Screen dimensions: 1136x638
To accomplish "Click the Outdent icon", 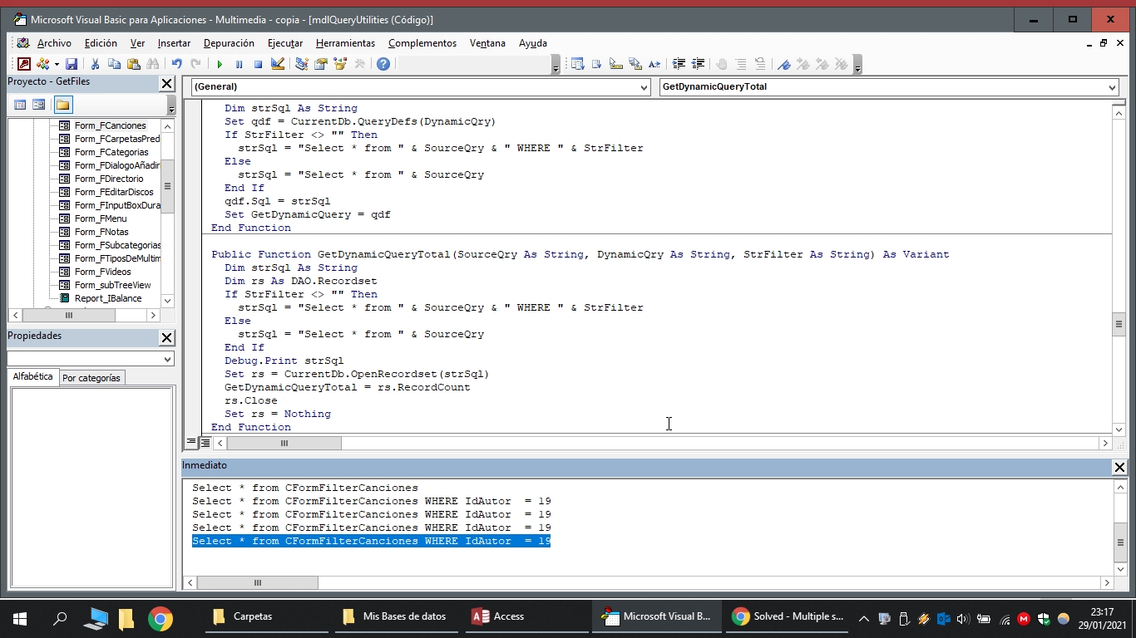I will coord(699,64).
